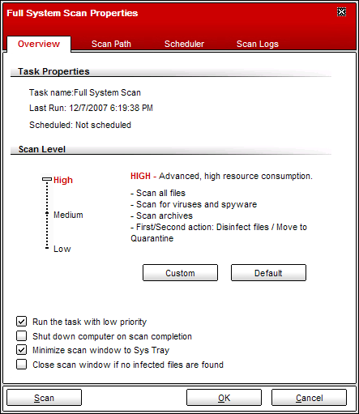This screenshot has height=414, width=359.
Task: Uncheck Run the task with low priority
Action: point(21,322)
